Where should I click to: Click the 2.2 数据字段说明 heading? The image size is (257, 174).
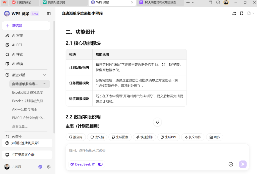83,117
